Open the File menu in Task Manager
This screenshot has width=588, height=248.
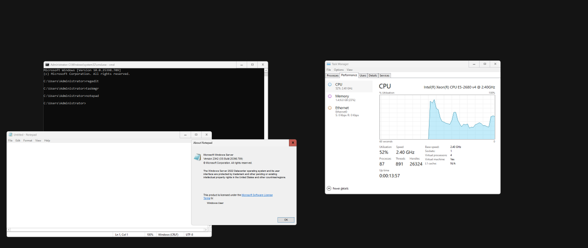tap(329, 70)
